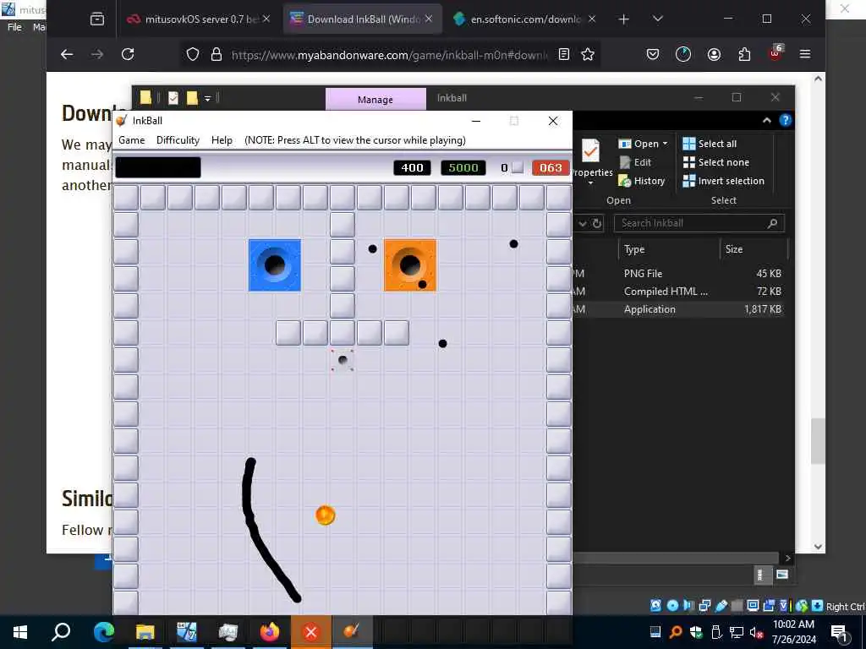Switch to en.softonic.com browser tab
The width and height of the screenshot is (866, 649).
[x=523, y=19]
